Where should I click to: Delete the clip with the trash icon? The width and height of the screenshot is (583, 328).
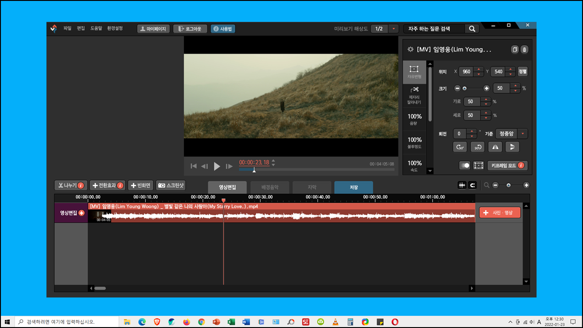524,49
